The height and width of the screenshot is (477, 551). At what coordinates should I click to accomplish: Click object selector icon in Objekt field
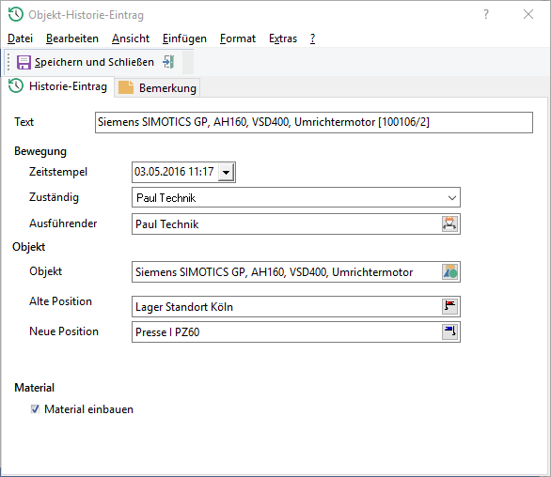(x=449, y=272)
